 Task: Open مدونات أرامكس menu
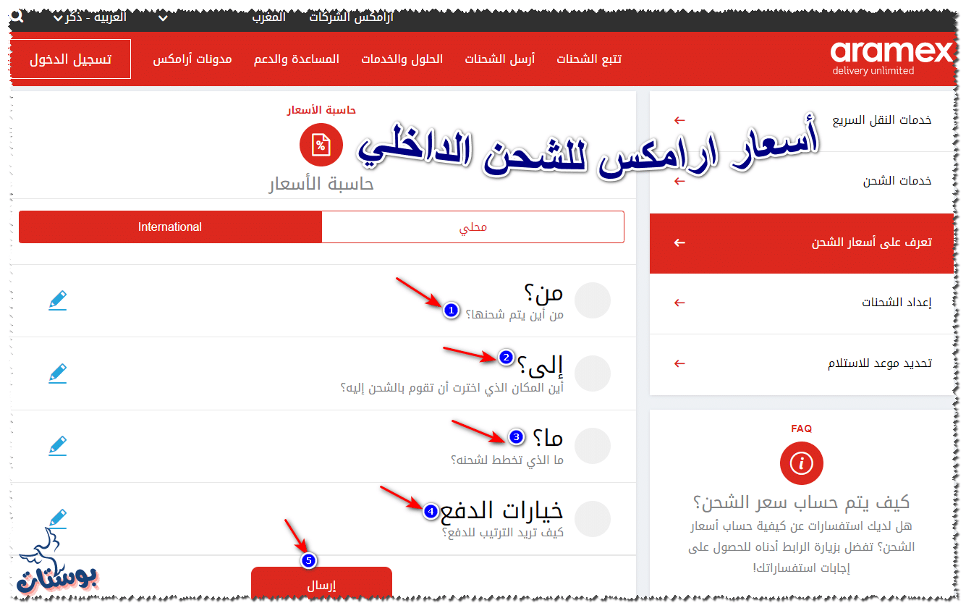coord(192,59)
